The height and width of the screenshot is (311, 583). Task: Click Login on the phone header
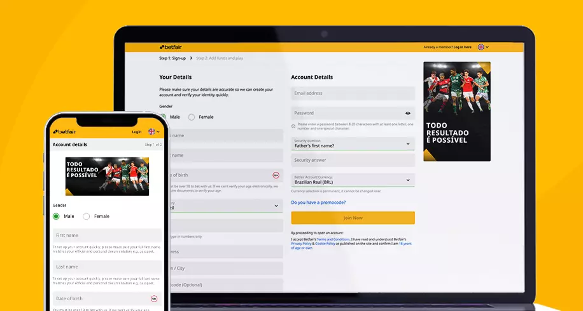tap(136, 131)
